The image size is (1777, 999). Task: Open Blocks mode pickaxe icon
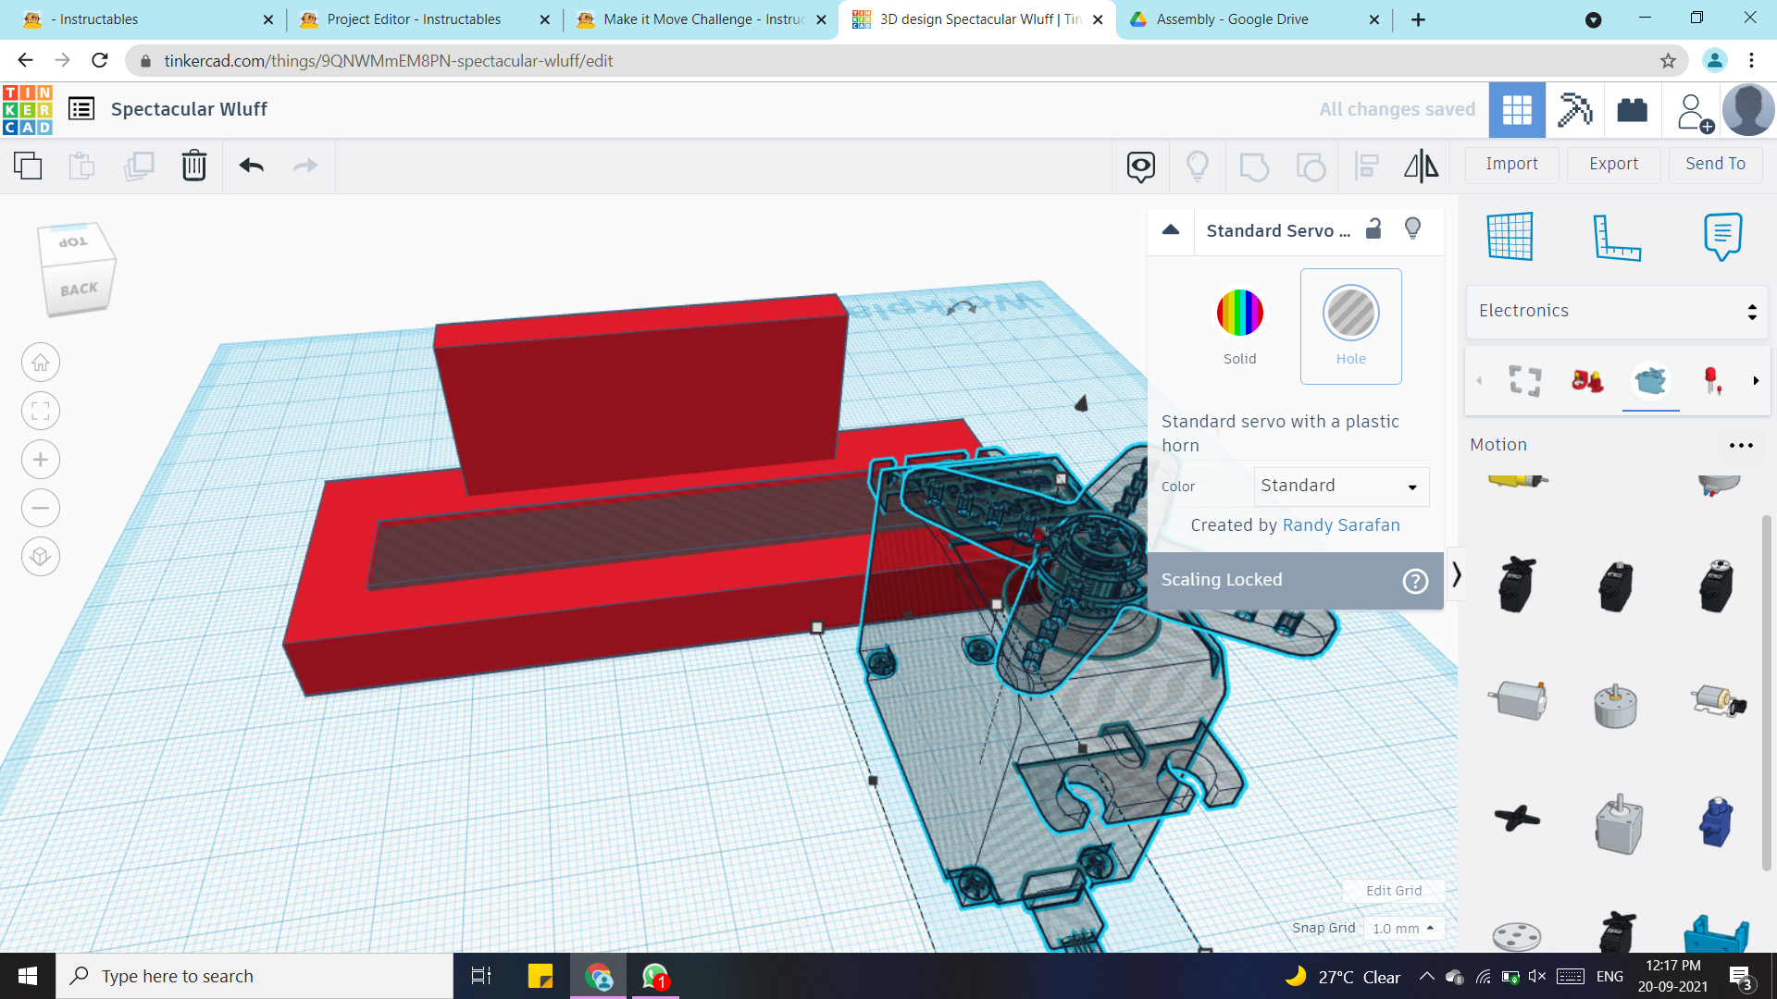tap(1574, 110)
